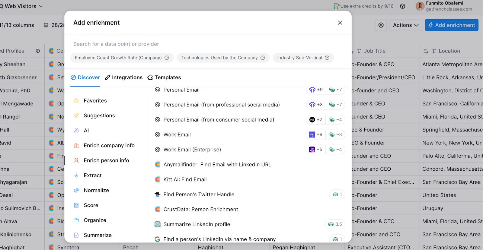
Task: Click the Find Person's Twitter Handle icon
Action: pos(157,195)
